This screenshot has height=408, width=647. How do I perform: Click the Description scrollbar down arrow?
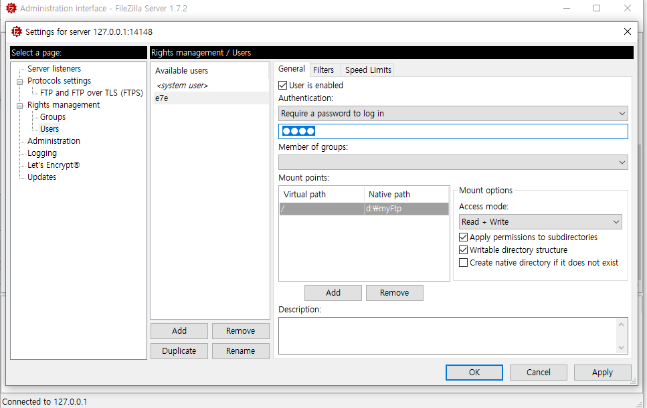pos(622,348)
